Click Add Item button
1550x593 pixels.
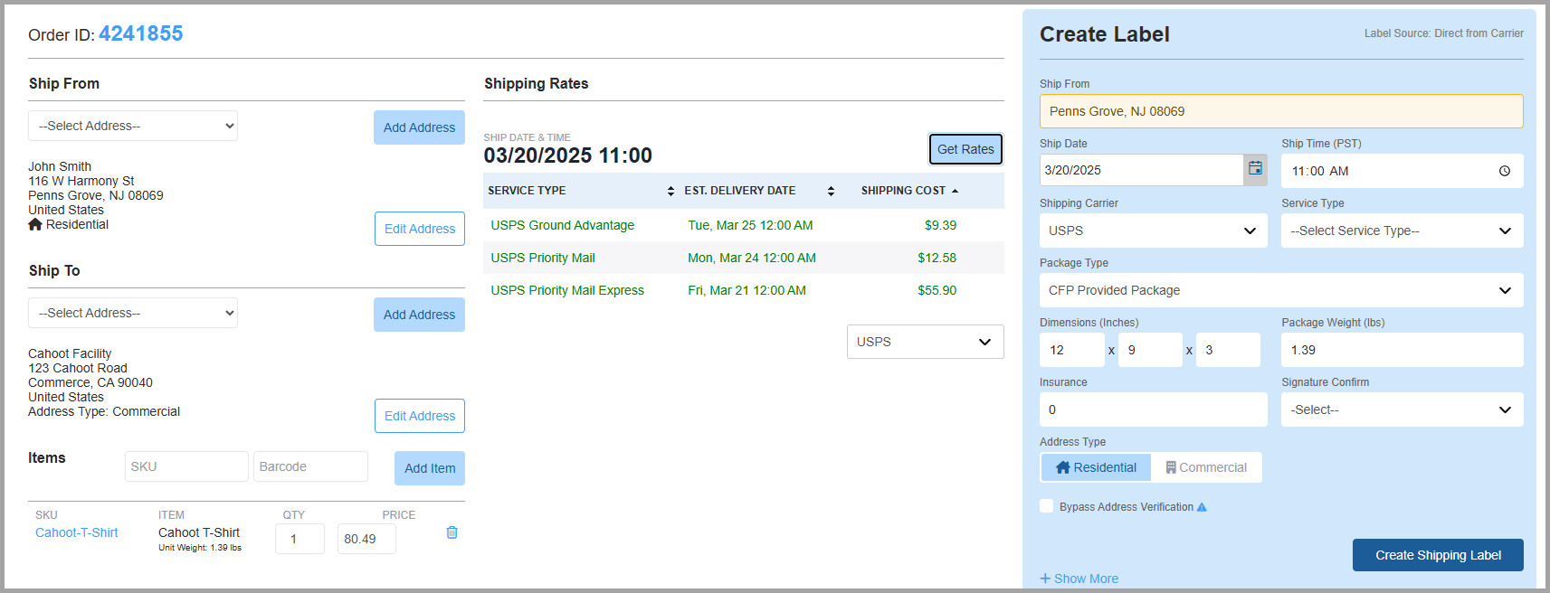pyautogui.click(x=430, y=468)
